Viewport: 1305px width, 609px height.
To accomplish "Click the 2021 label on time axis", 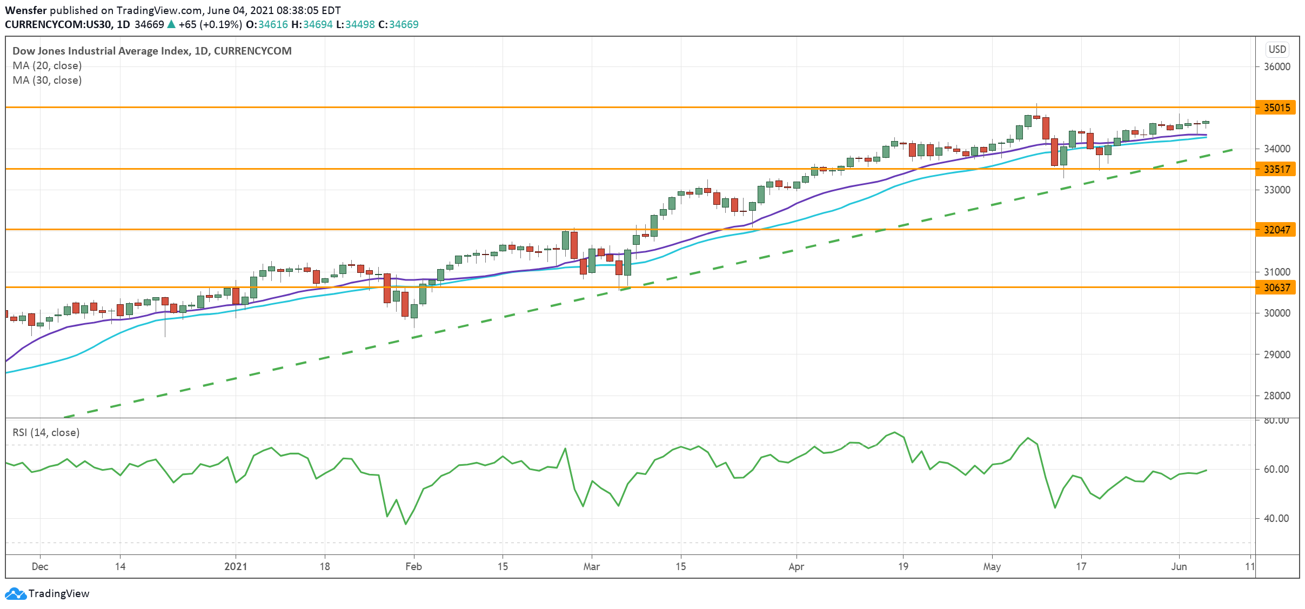I will pos(236,566).
